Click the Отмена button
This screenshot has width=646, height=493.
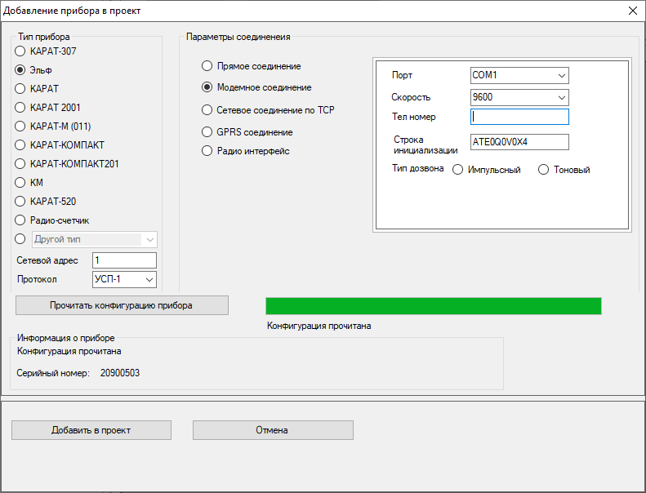pyautogui.click(x=273, y=430)
